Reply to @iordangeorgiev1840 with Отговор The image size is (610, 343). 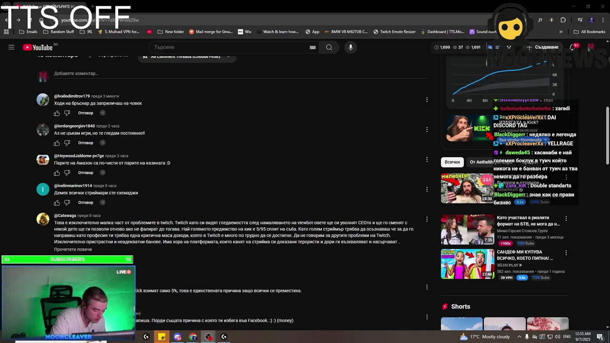pyautogui.click(x=86, y=143)
